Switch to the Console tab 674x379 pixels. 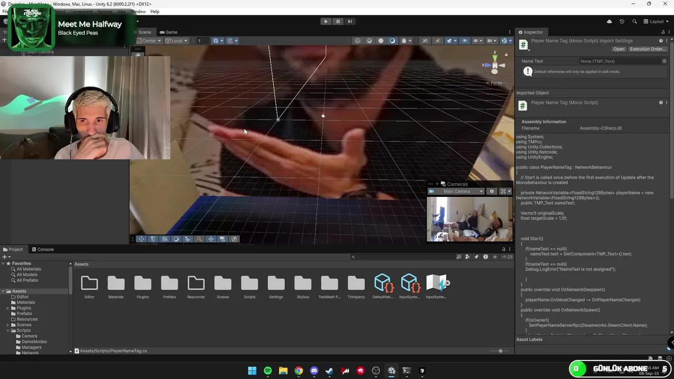tap(43, 250)
